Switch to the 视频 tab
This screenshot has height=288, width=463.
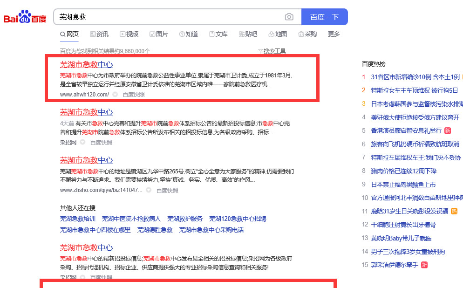[129, 34]
